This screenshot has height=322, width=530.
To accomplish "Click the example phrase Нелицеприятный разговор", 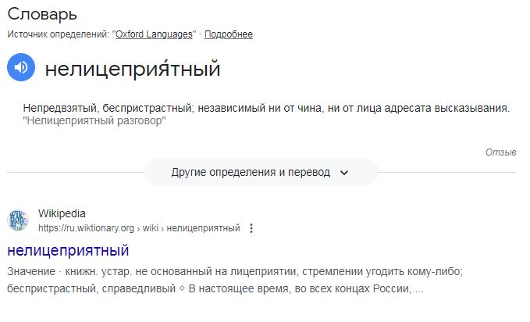I will pyautogui.click(x=94, y=121).
